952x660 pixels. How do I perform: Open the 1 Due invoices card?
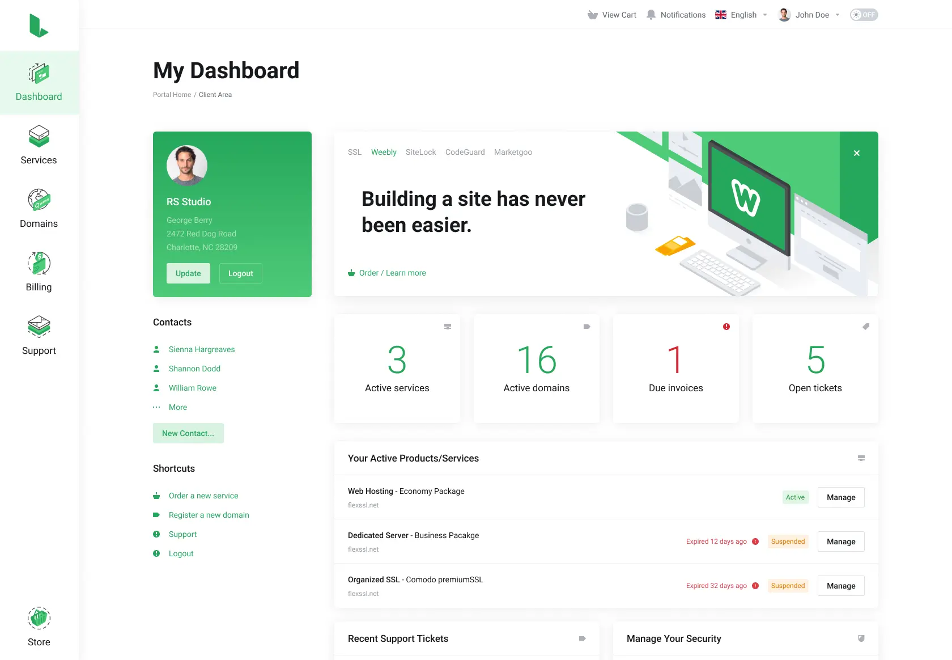[676, 369]
